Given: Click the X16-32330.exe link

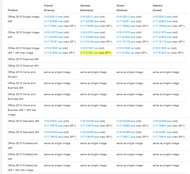Looking at the screenshot, I should [x=162, y=121].
